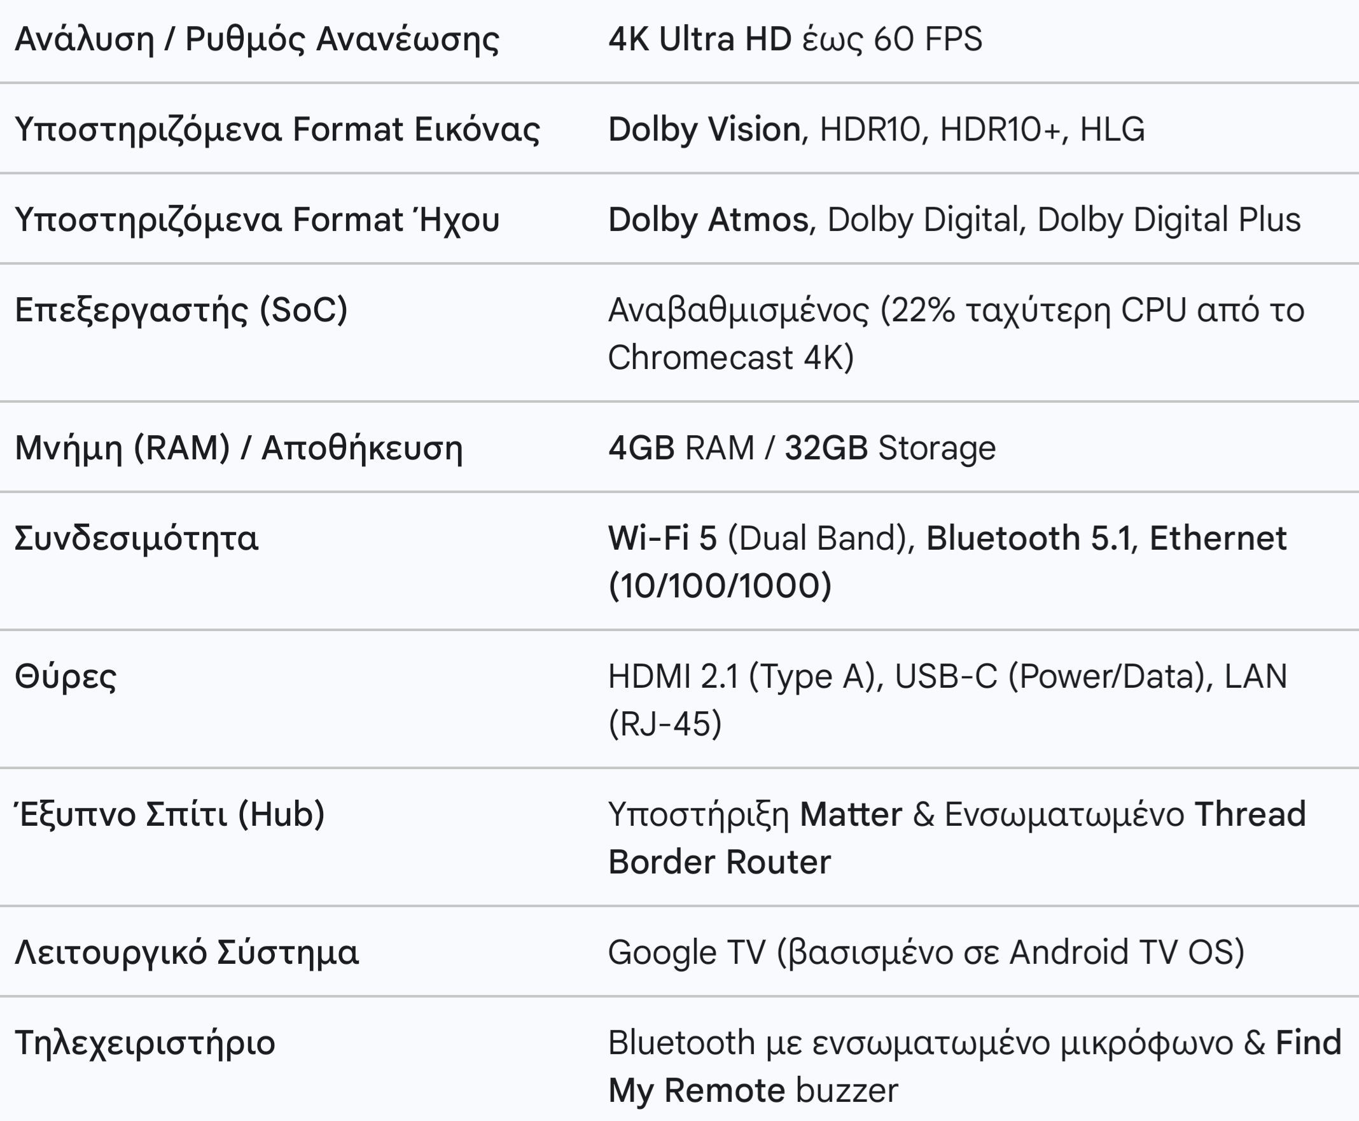Click the 'Μνήμη (RAM) / Αποθήκευση' label
1359x1121 pixels.
click(239, 448)
